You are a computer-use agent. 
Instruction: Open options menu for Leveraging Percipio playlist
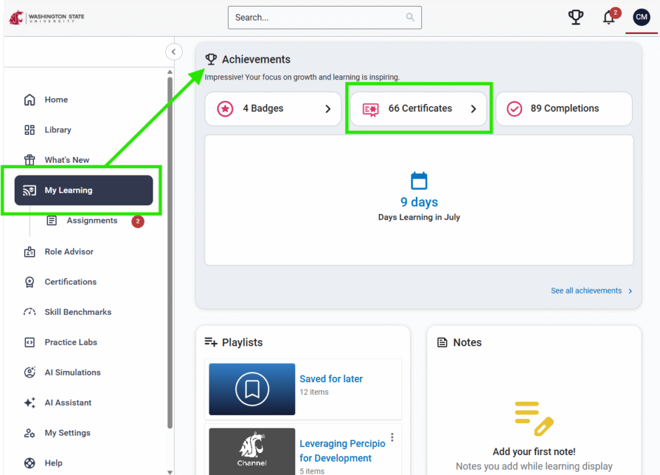point(392,438)
